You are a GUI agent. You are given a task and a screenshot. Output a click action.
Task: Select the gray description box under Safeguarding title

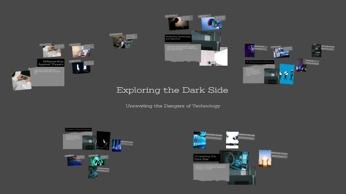(46, 77)
